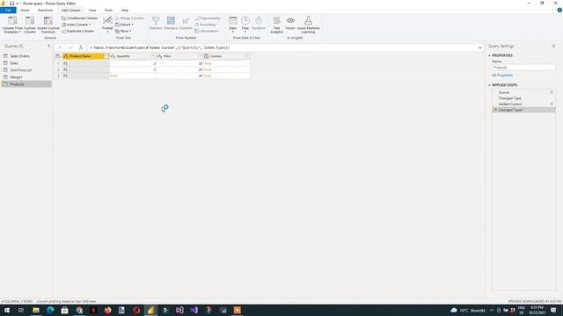Switch to the Home tab
Viewport: 563px width, 316px height.
tap(25, 11)
